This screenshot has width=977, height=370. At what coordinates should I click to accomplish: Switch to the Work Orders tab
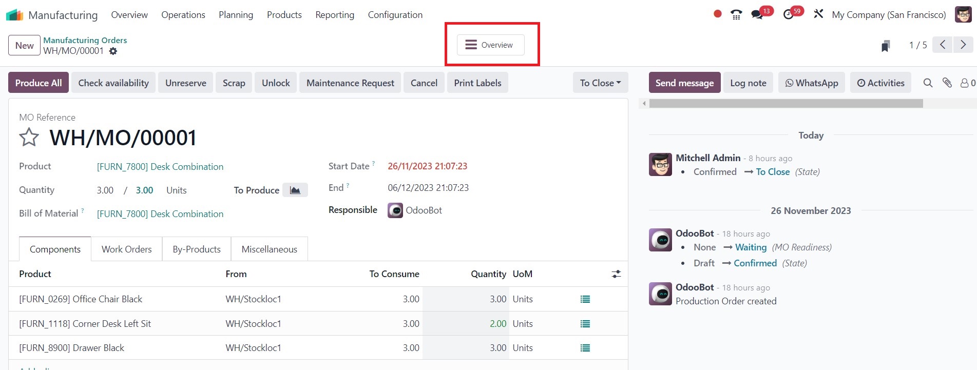coord(126,249)
